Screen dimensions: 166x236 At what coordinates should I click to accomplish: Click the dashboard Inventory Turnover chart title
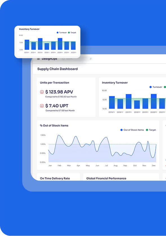[115, 83]
